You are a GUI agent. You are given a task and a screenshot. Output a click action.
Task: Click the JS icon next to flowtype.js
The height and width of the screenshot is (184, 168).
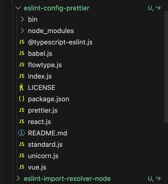pos(22,65)
